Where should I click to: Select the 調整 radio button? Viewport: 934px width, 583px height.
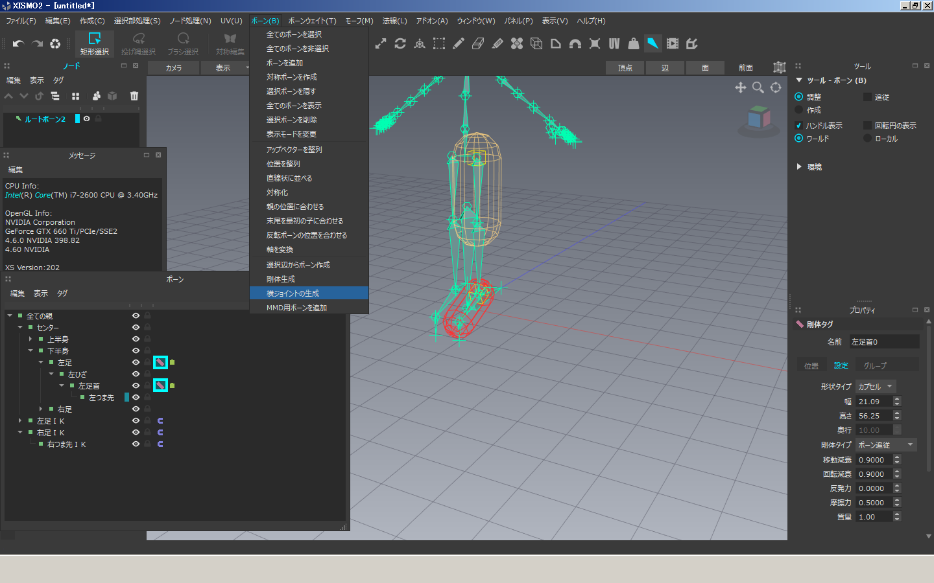pos(799,97)
